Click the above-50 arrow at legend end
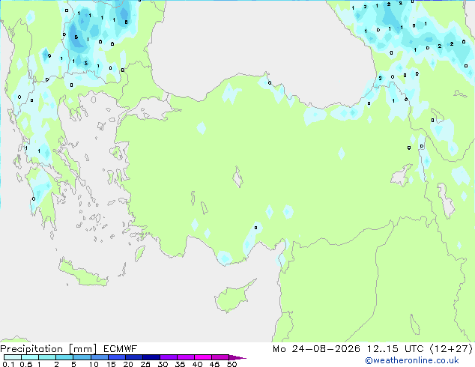This screenshot has width=475, height=367. tap(237, 357)
